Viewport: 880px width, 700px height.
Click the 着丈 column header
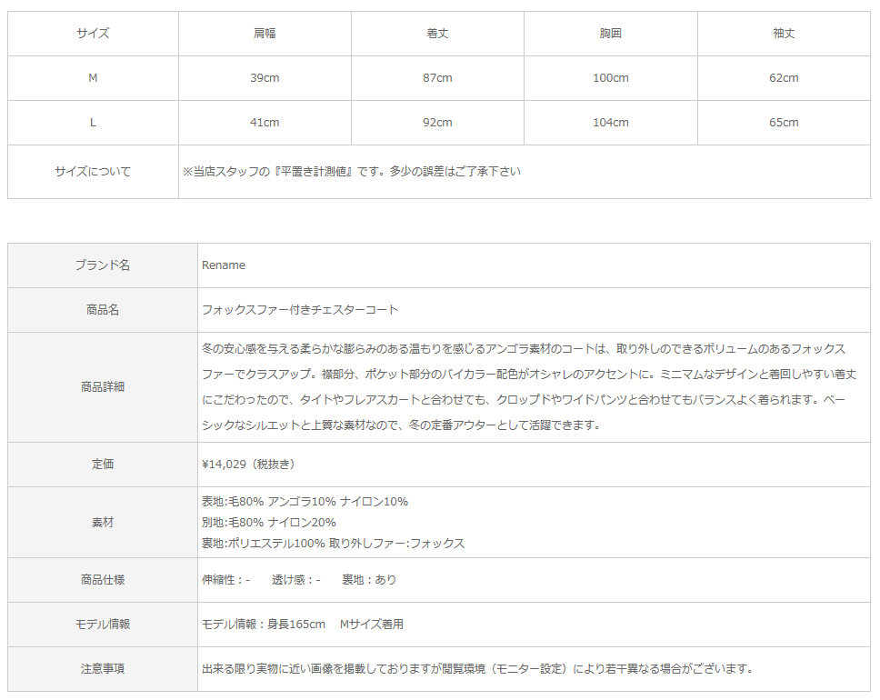point(437,34)
